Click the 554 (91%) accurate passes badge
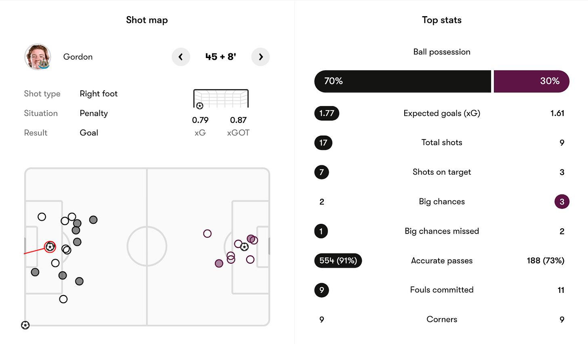 pyautogui.click(x=338, y=261)
